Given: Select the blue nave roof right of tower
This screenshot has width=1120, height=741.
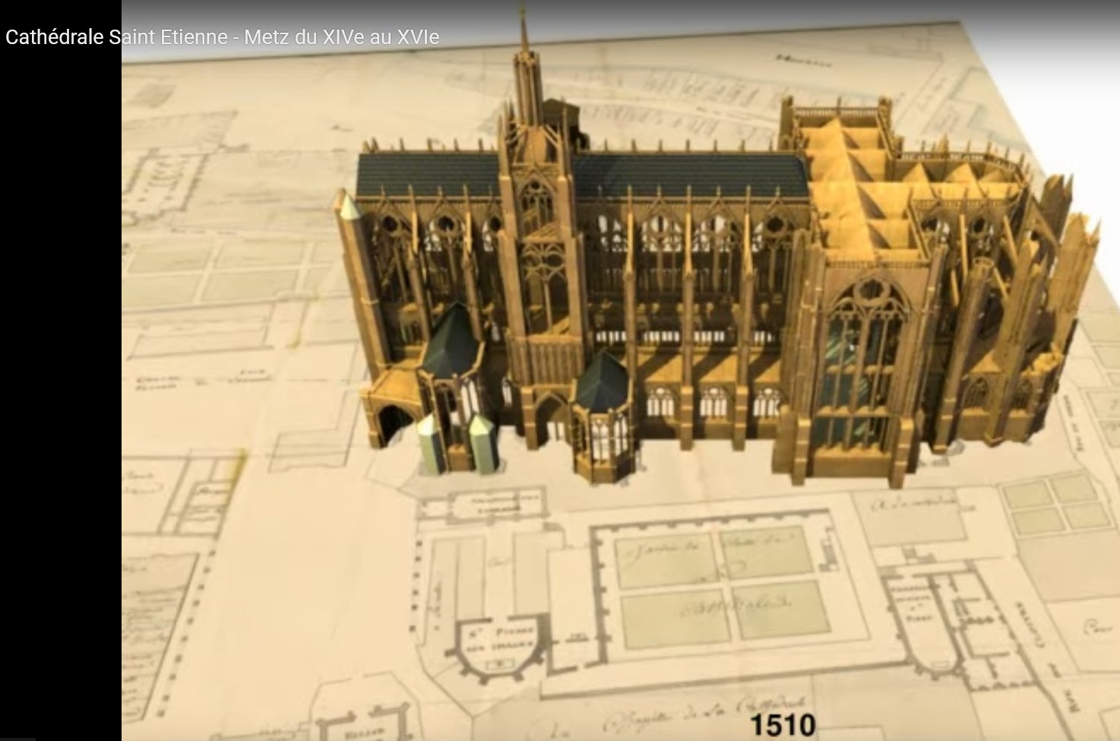Looking at the screenshot, I should tap(688, 175).
